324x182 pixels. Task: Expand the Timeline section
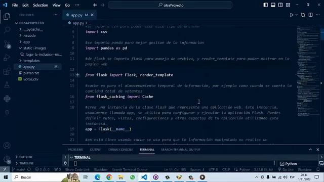tap(26, 163)
